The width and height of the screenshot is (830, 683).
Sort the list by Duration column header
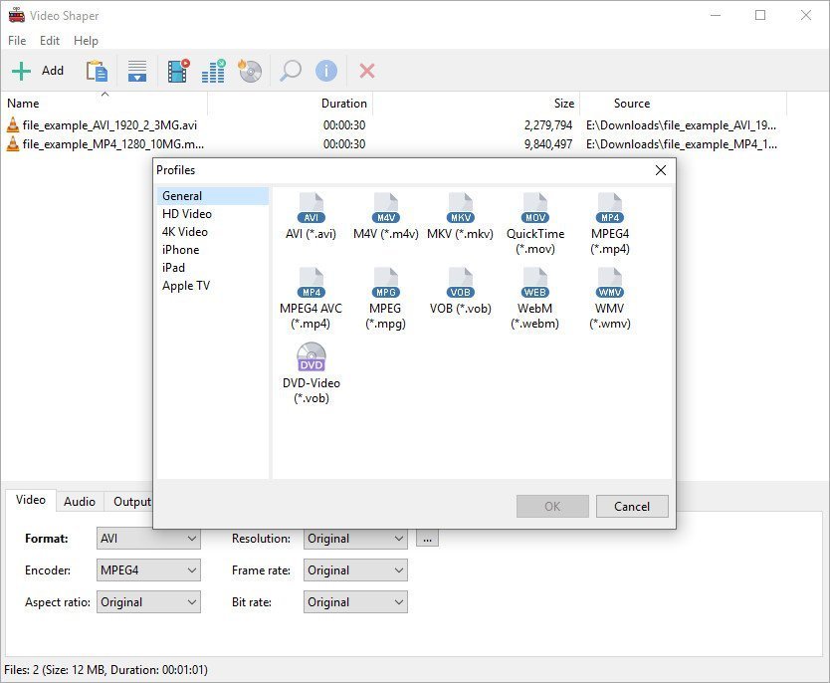(344, 104)
